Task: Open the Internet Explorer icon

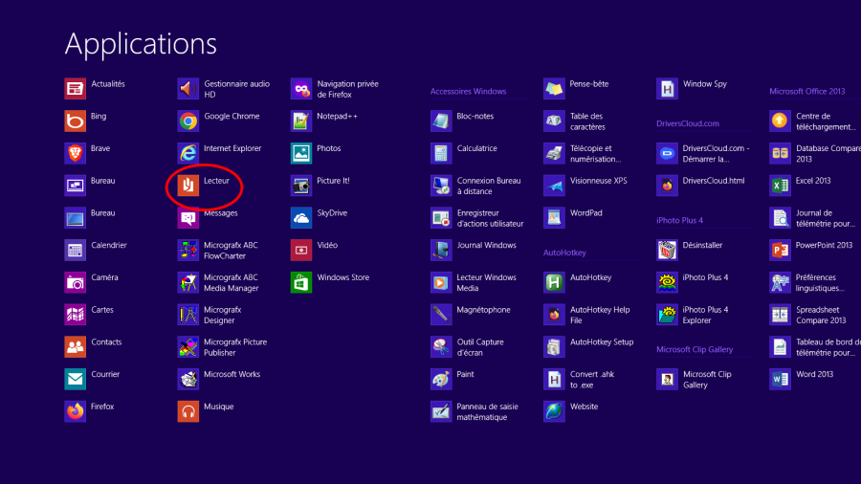Action: (188, 153)
